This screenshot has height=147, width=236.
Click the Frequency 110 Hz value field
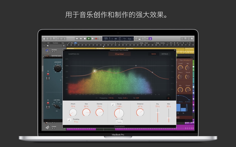coord(111,97)
